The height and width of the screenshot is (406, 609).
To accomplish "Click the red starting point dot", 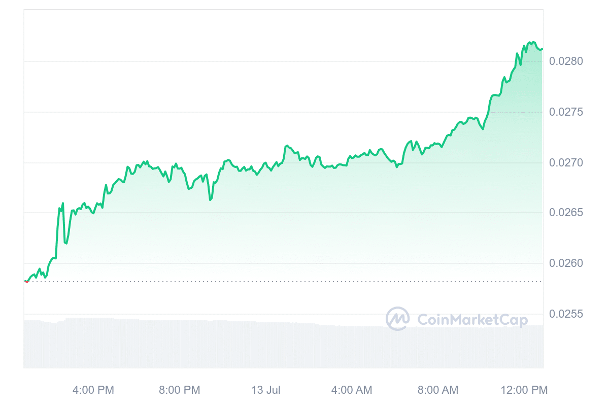I will click(x=26, y=281).
